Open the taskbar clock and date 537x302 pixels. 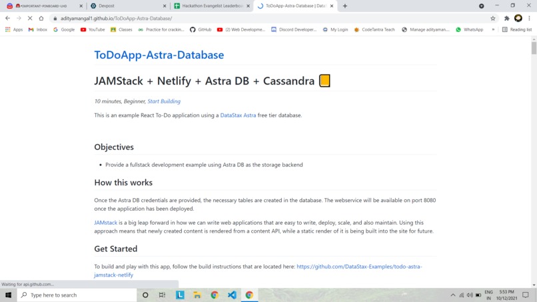tap(506, 295)
